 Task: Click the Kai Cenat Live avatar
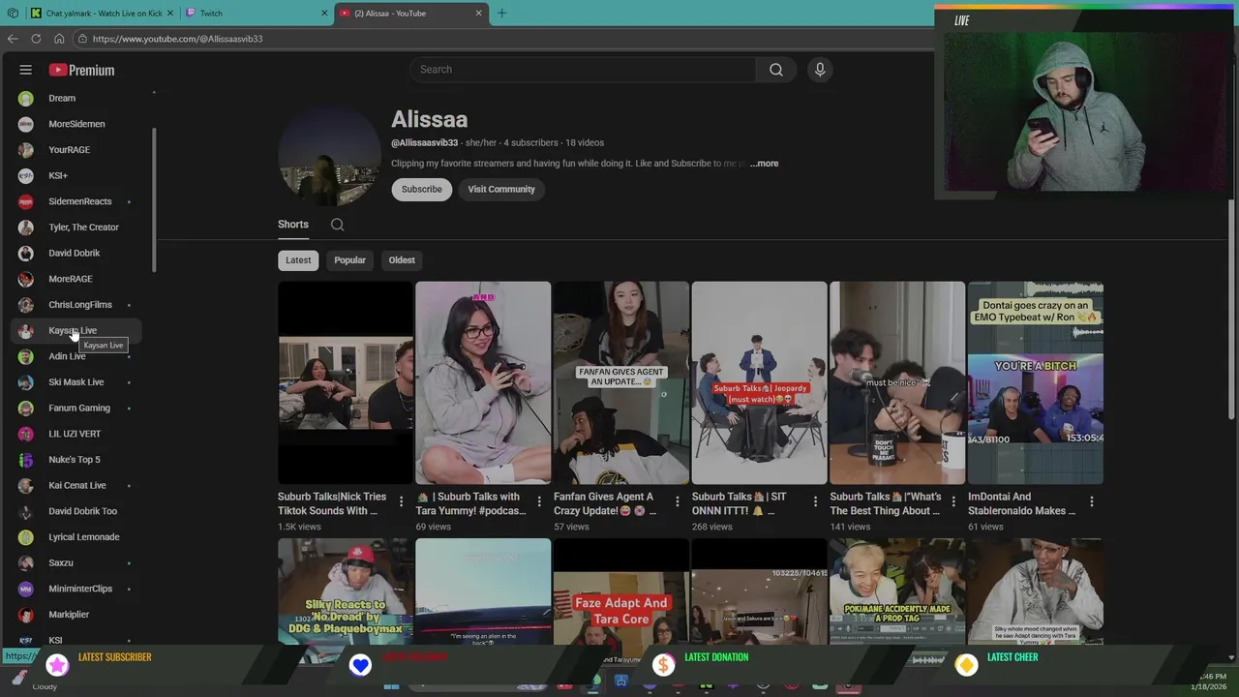26,485
